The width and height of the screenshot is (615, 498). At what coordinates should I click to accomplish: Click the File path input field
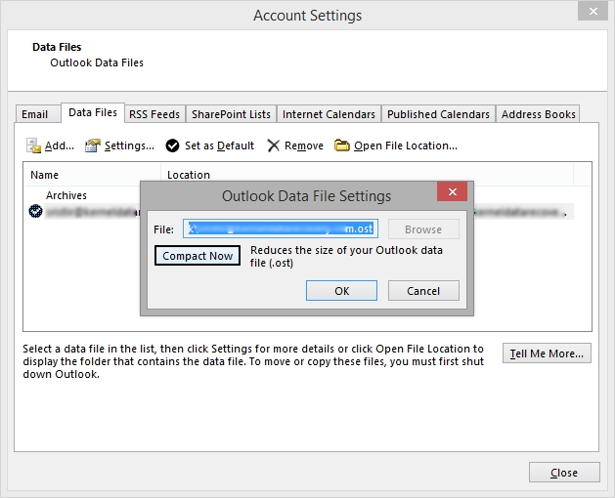[x=281, y=228]
